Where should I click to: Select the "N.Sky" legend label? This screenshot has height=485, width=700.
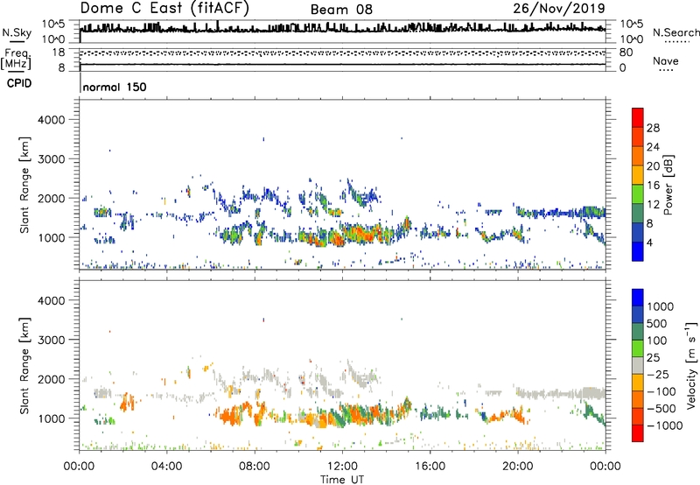point(17,32)
